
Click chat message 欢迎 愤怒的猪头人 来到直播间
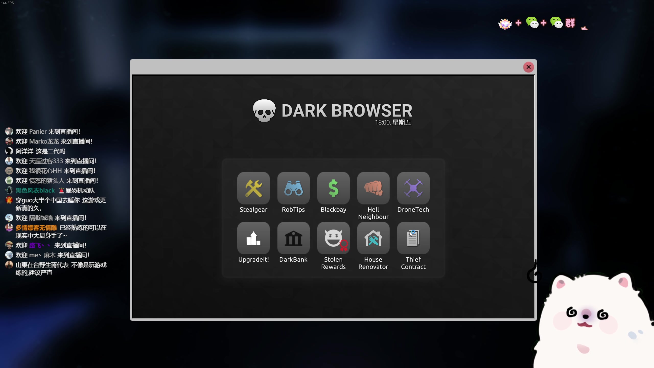(x=57, y=181)
